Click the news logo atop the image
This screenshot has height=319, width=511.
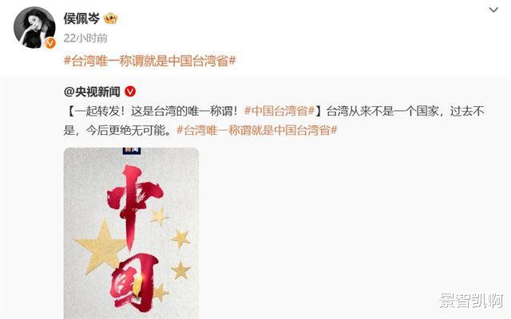coord(131,151)
